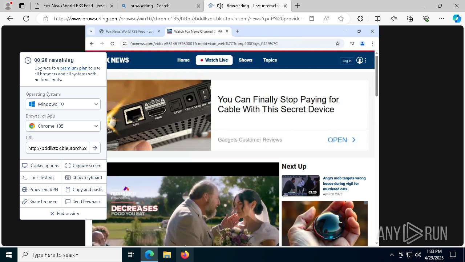Select remote Chrome tab Watch Fox News Channel
The width and height of the screenshot is (465, 262).
[198, 31]
